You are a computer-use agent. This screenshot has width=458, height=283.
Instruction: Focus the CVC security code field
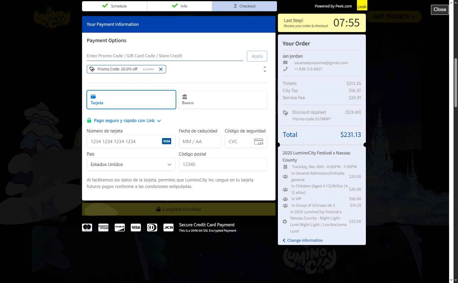[x=246, y=141]
